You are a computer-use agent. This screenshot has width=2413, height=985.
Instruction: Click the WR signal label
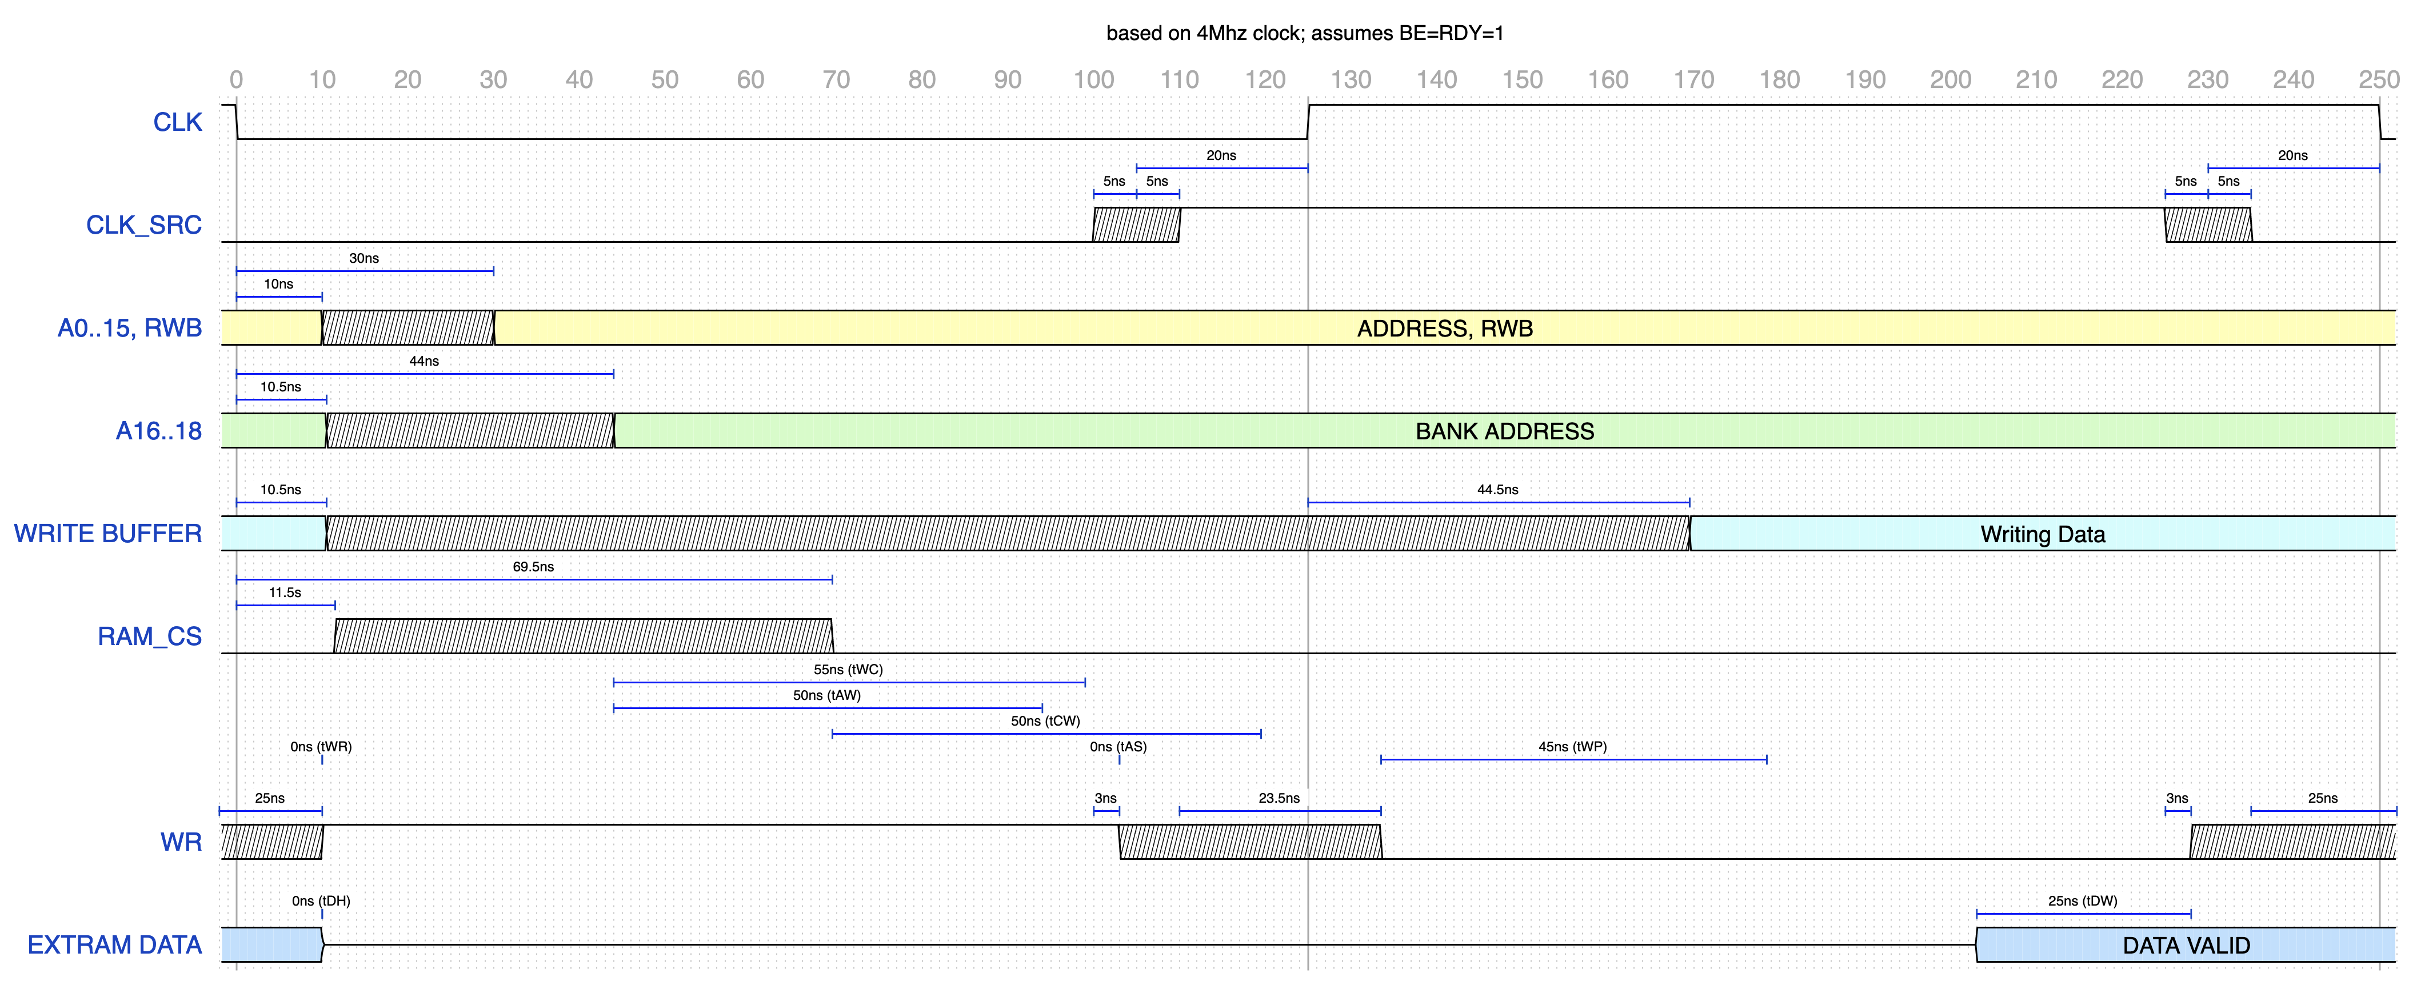coord(181,843)
